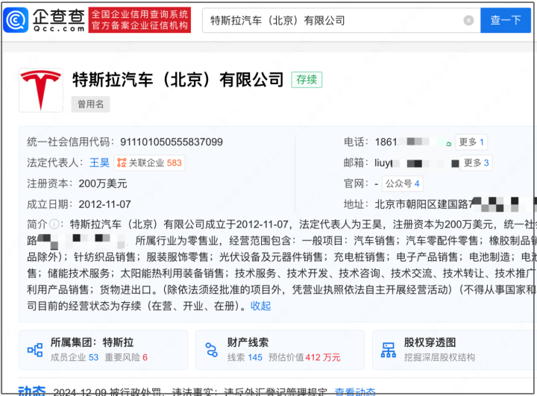Click the group structure icon
537x396 pixels.
(x=35, y=350)
